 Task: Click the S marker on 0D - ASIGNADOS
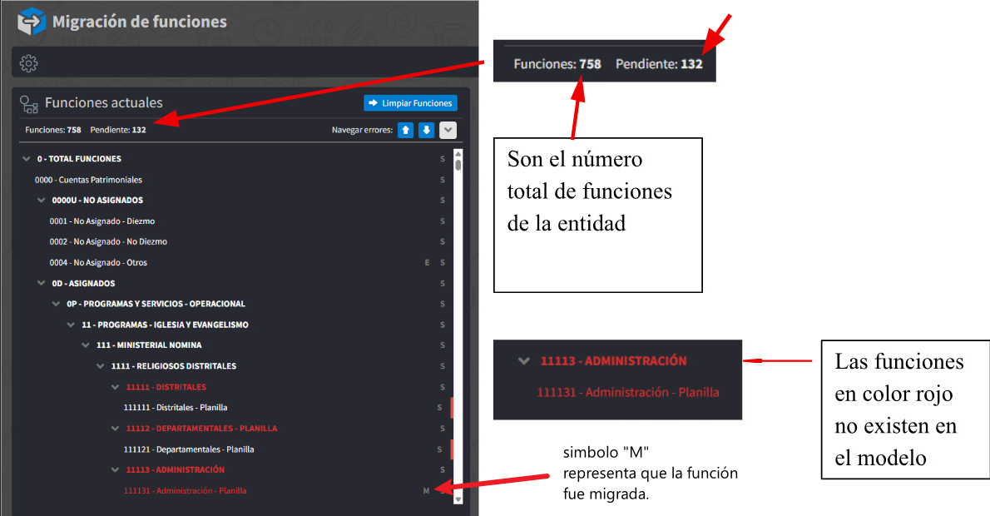point(443,284)
